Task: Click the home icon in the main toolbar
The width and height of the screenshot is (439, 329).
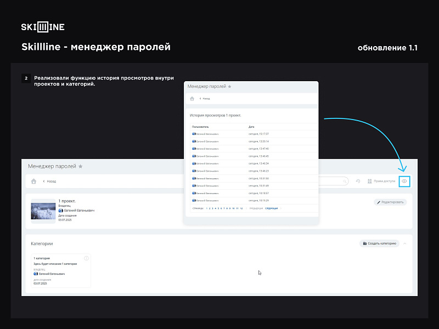Action: (33, 181)
